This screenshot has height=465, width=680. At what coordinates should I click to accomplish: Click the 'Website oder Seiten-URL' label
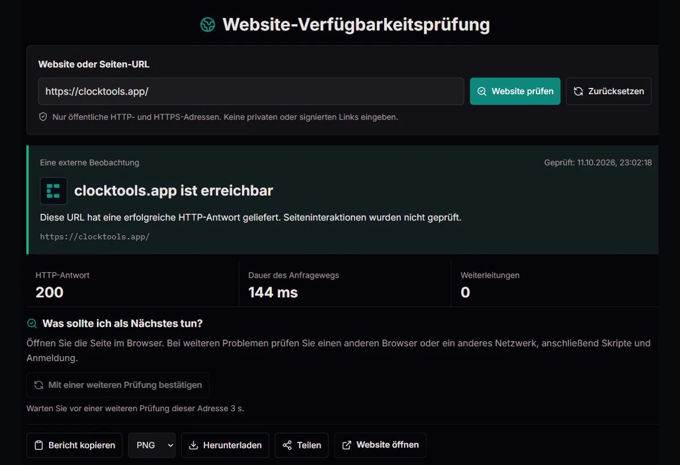[x=94, y=65]
